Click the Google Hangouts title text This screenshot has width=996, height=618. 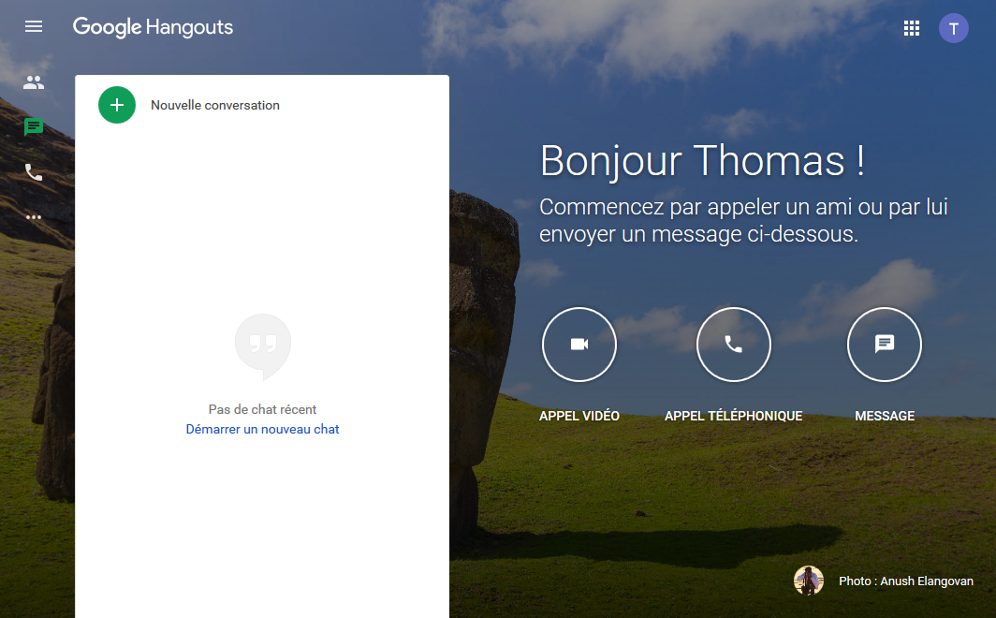(153, 28)
